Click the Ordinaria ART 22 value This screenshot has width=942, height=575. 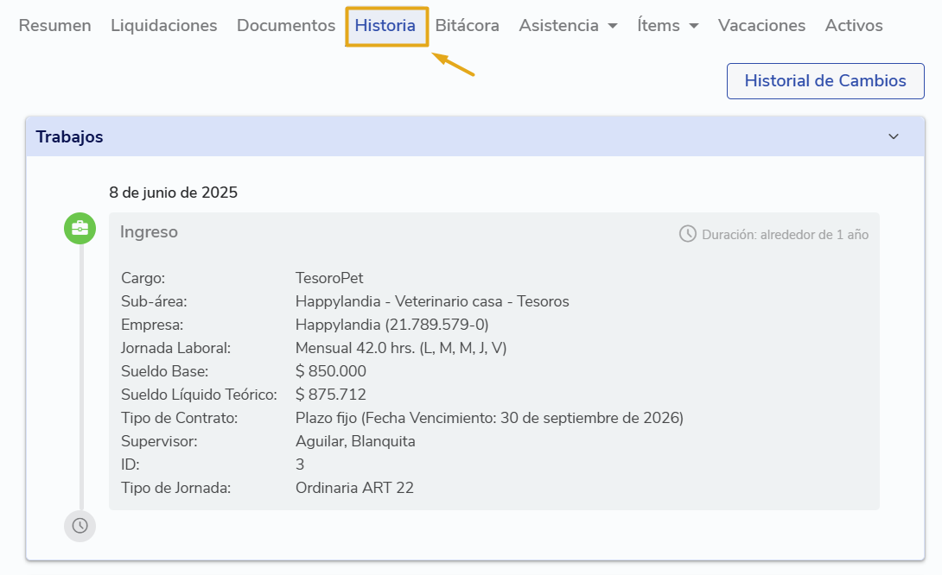click(354, 488)
